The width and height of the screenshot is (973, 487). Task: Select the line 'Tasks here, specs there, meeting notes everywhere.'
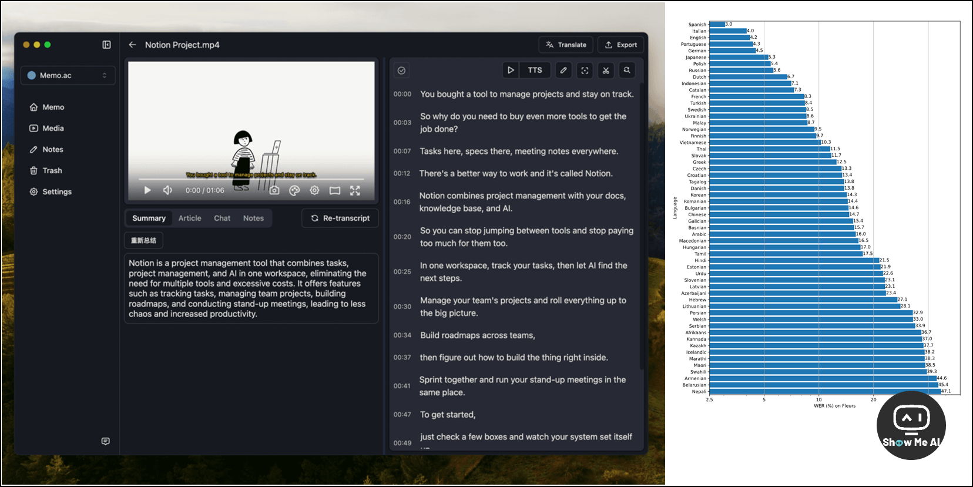coord(519,151)
